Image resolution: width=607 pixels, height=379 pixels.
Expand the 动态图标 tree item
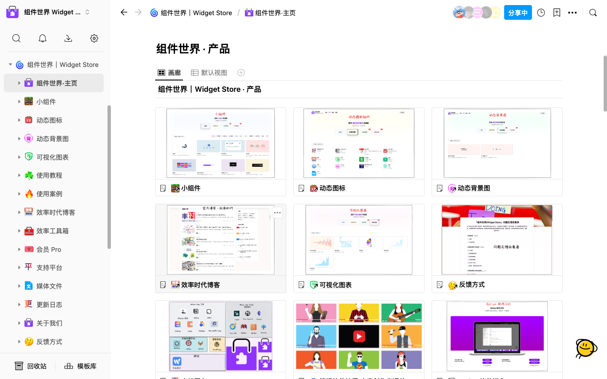coord(19,120)
